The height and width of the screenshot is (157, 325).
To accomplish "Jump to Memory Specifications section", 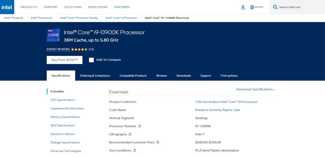I will (x=65, y=117).
